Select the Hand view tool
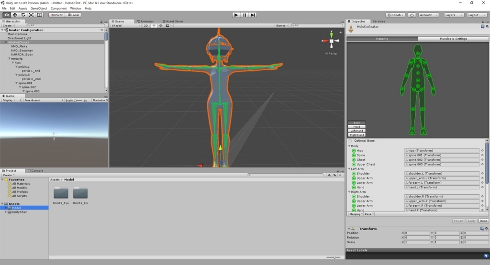This screenshot has height=265, width=490. pyautogui.click(x=6, y=15)
